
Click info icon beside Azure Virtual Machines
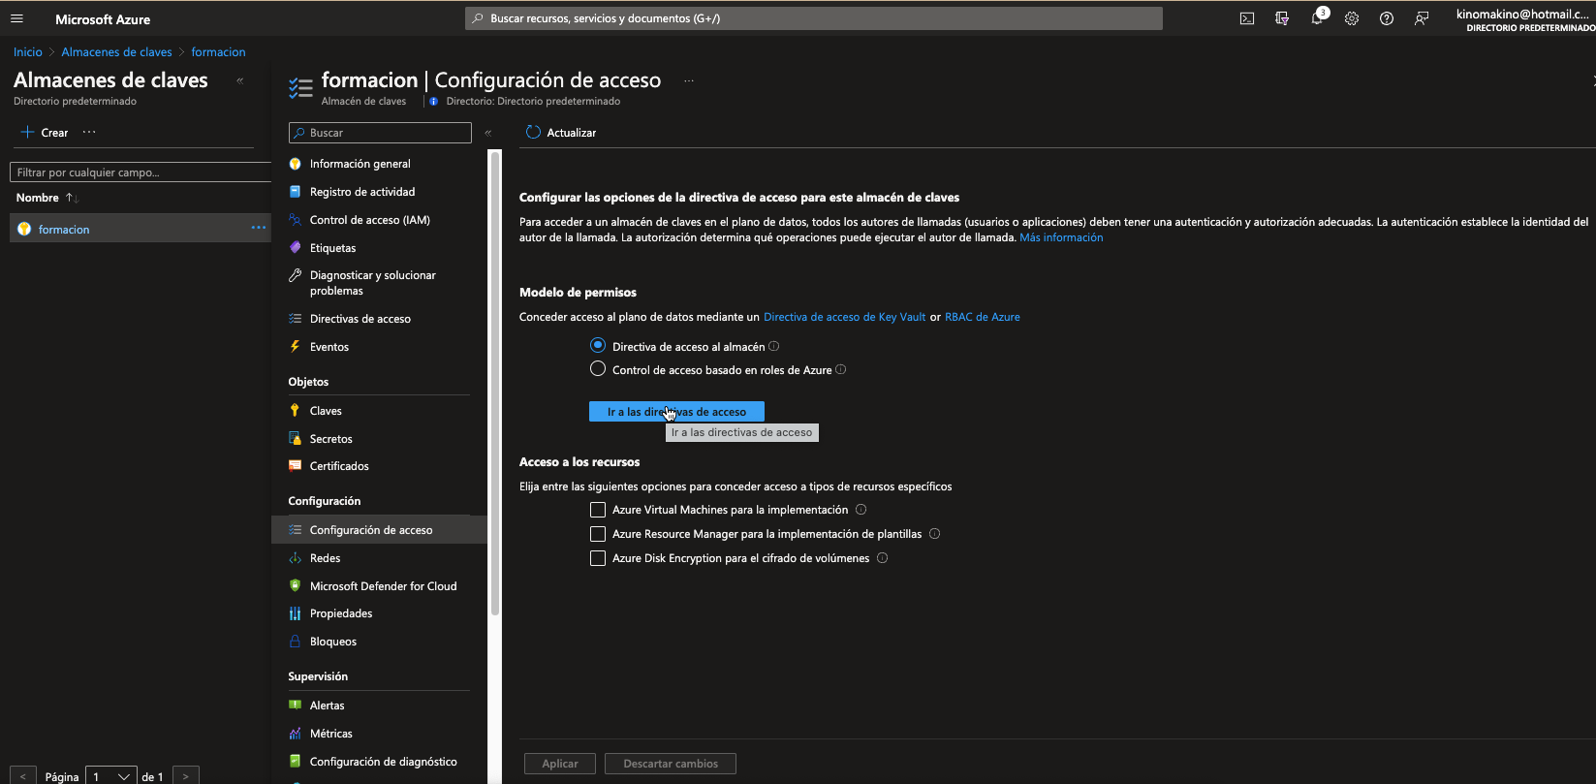861,510
